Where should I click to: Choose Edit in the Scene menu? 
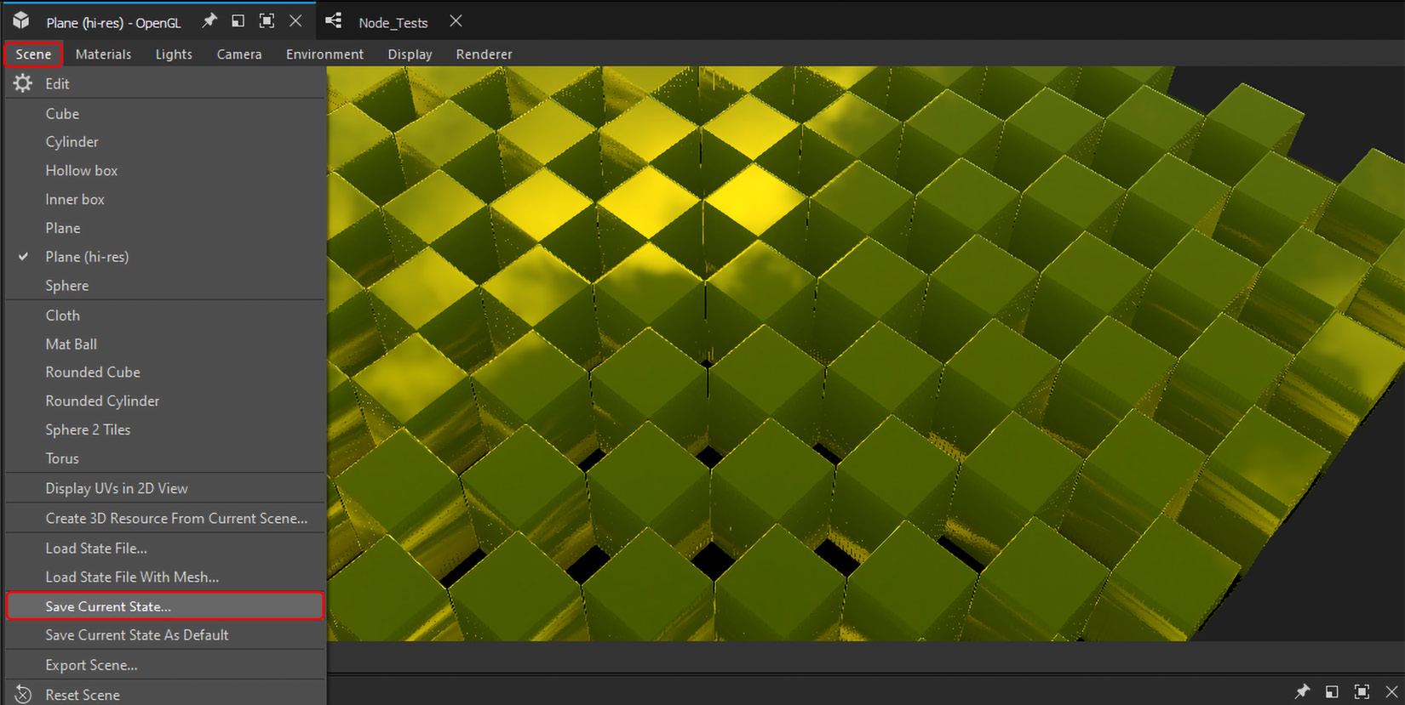click(x=166, y=83)
